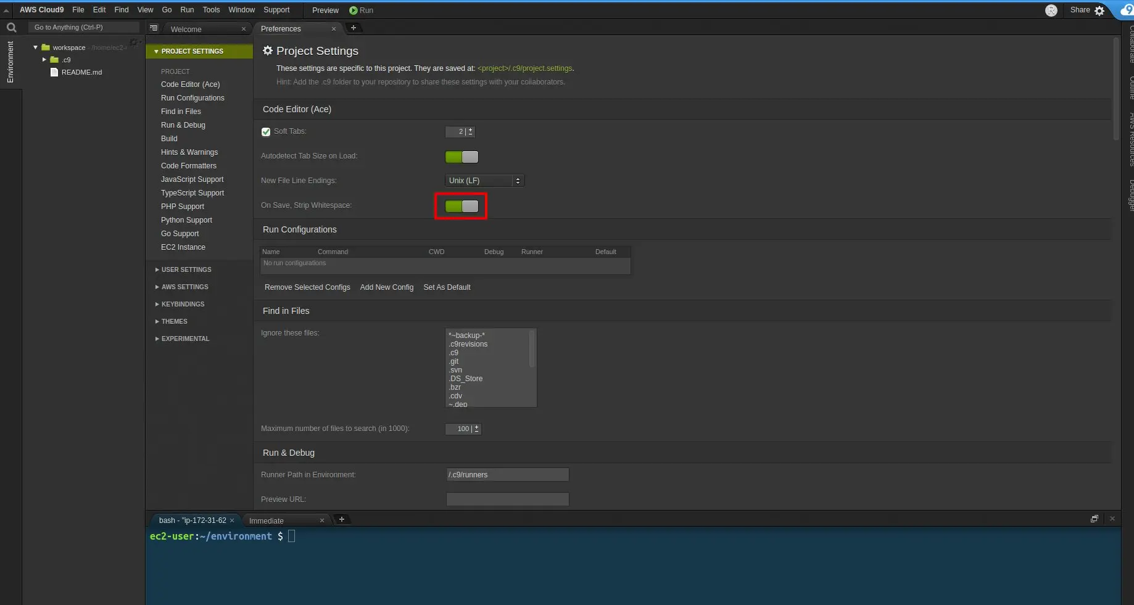Switch to the Immediate tab
This screenshot has height=605, width=1134.
(x=266, y=521)
